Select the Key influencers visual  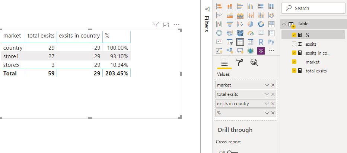[219, 51]
